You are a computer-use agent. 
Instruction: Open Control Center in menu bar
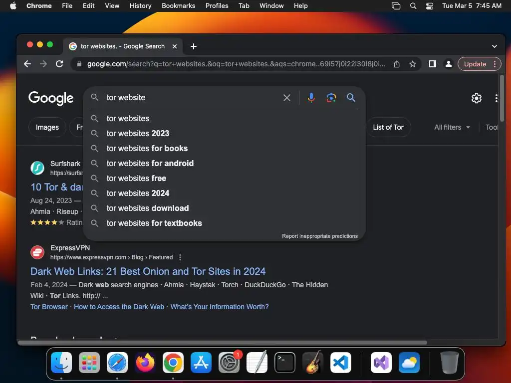430,5
